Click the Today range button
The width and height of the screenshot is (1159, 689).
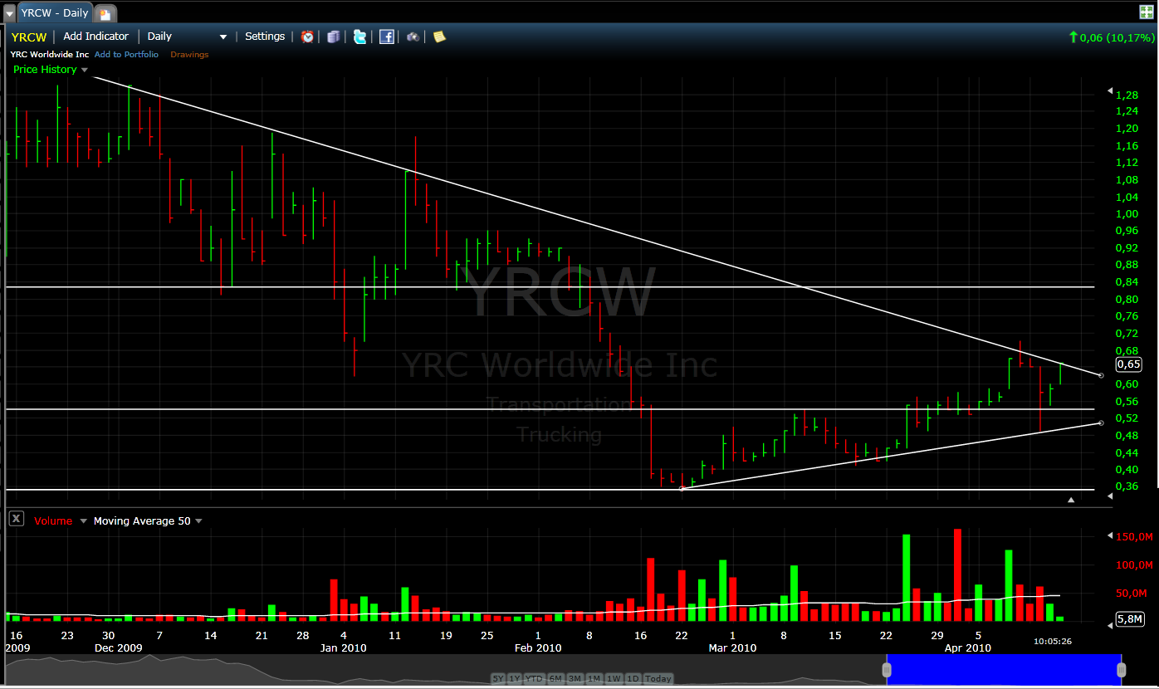pos(658,678)
